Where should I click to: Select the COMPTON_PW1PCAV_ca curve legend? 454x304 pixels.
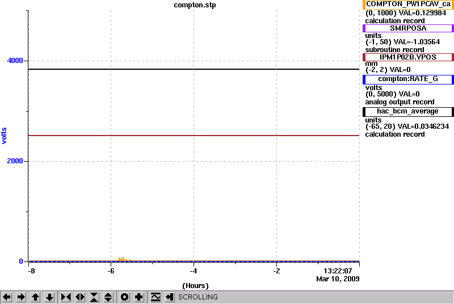pos(408,5)
